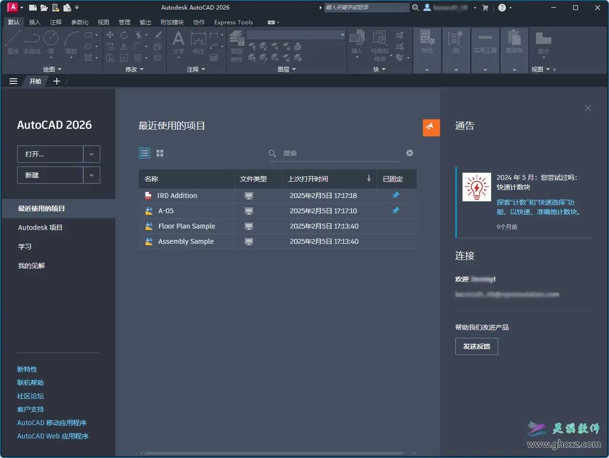The image size is (609, 458).
Task: Select the Mirror tool in Modify panel
Action: pos(124,46)
